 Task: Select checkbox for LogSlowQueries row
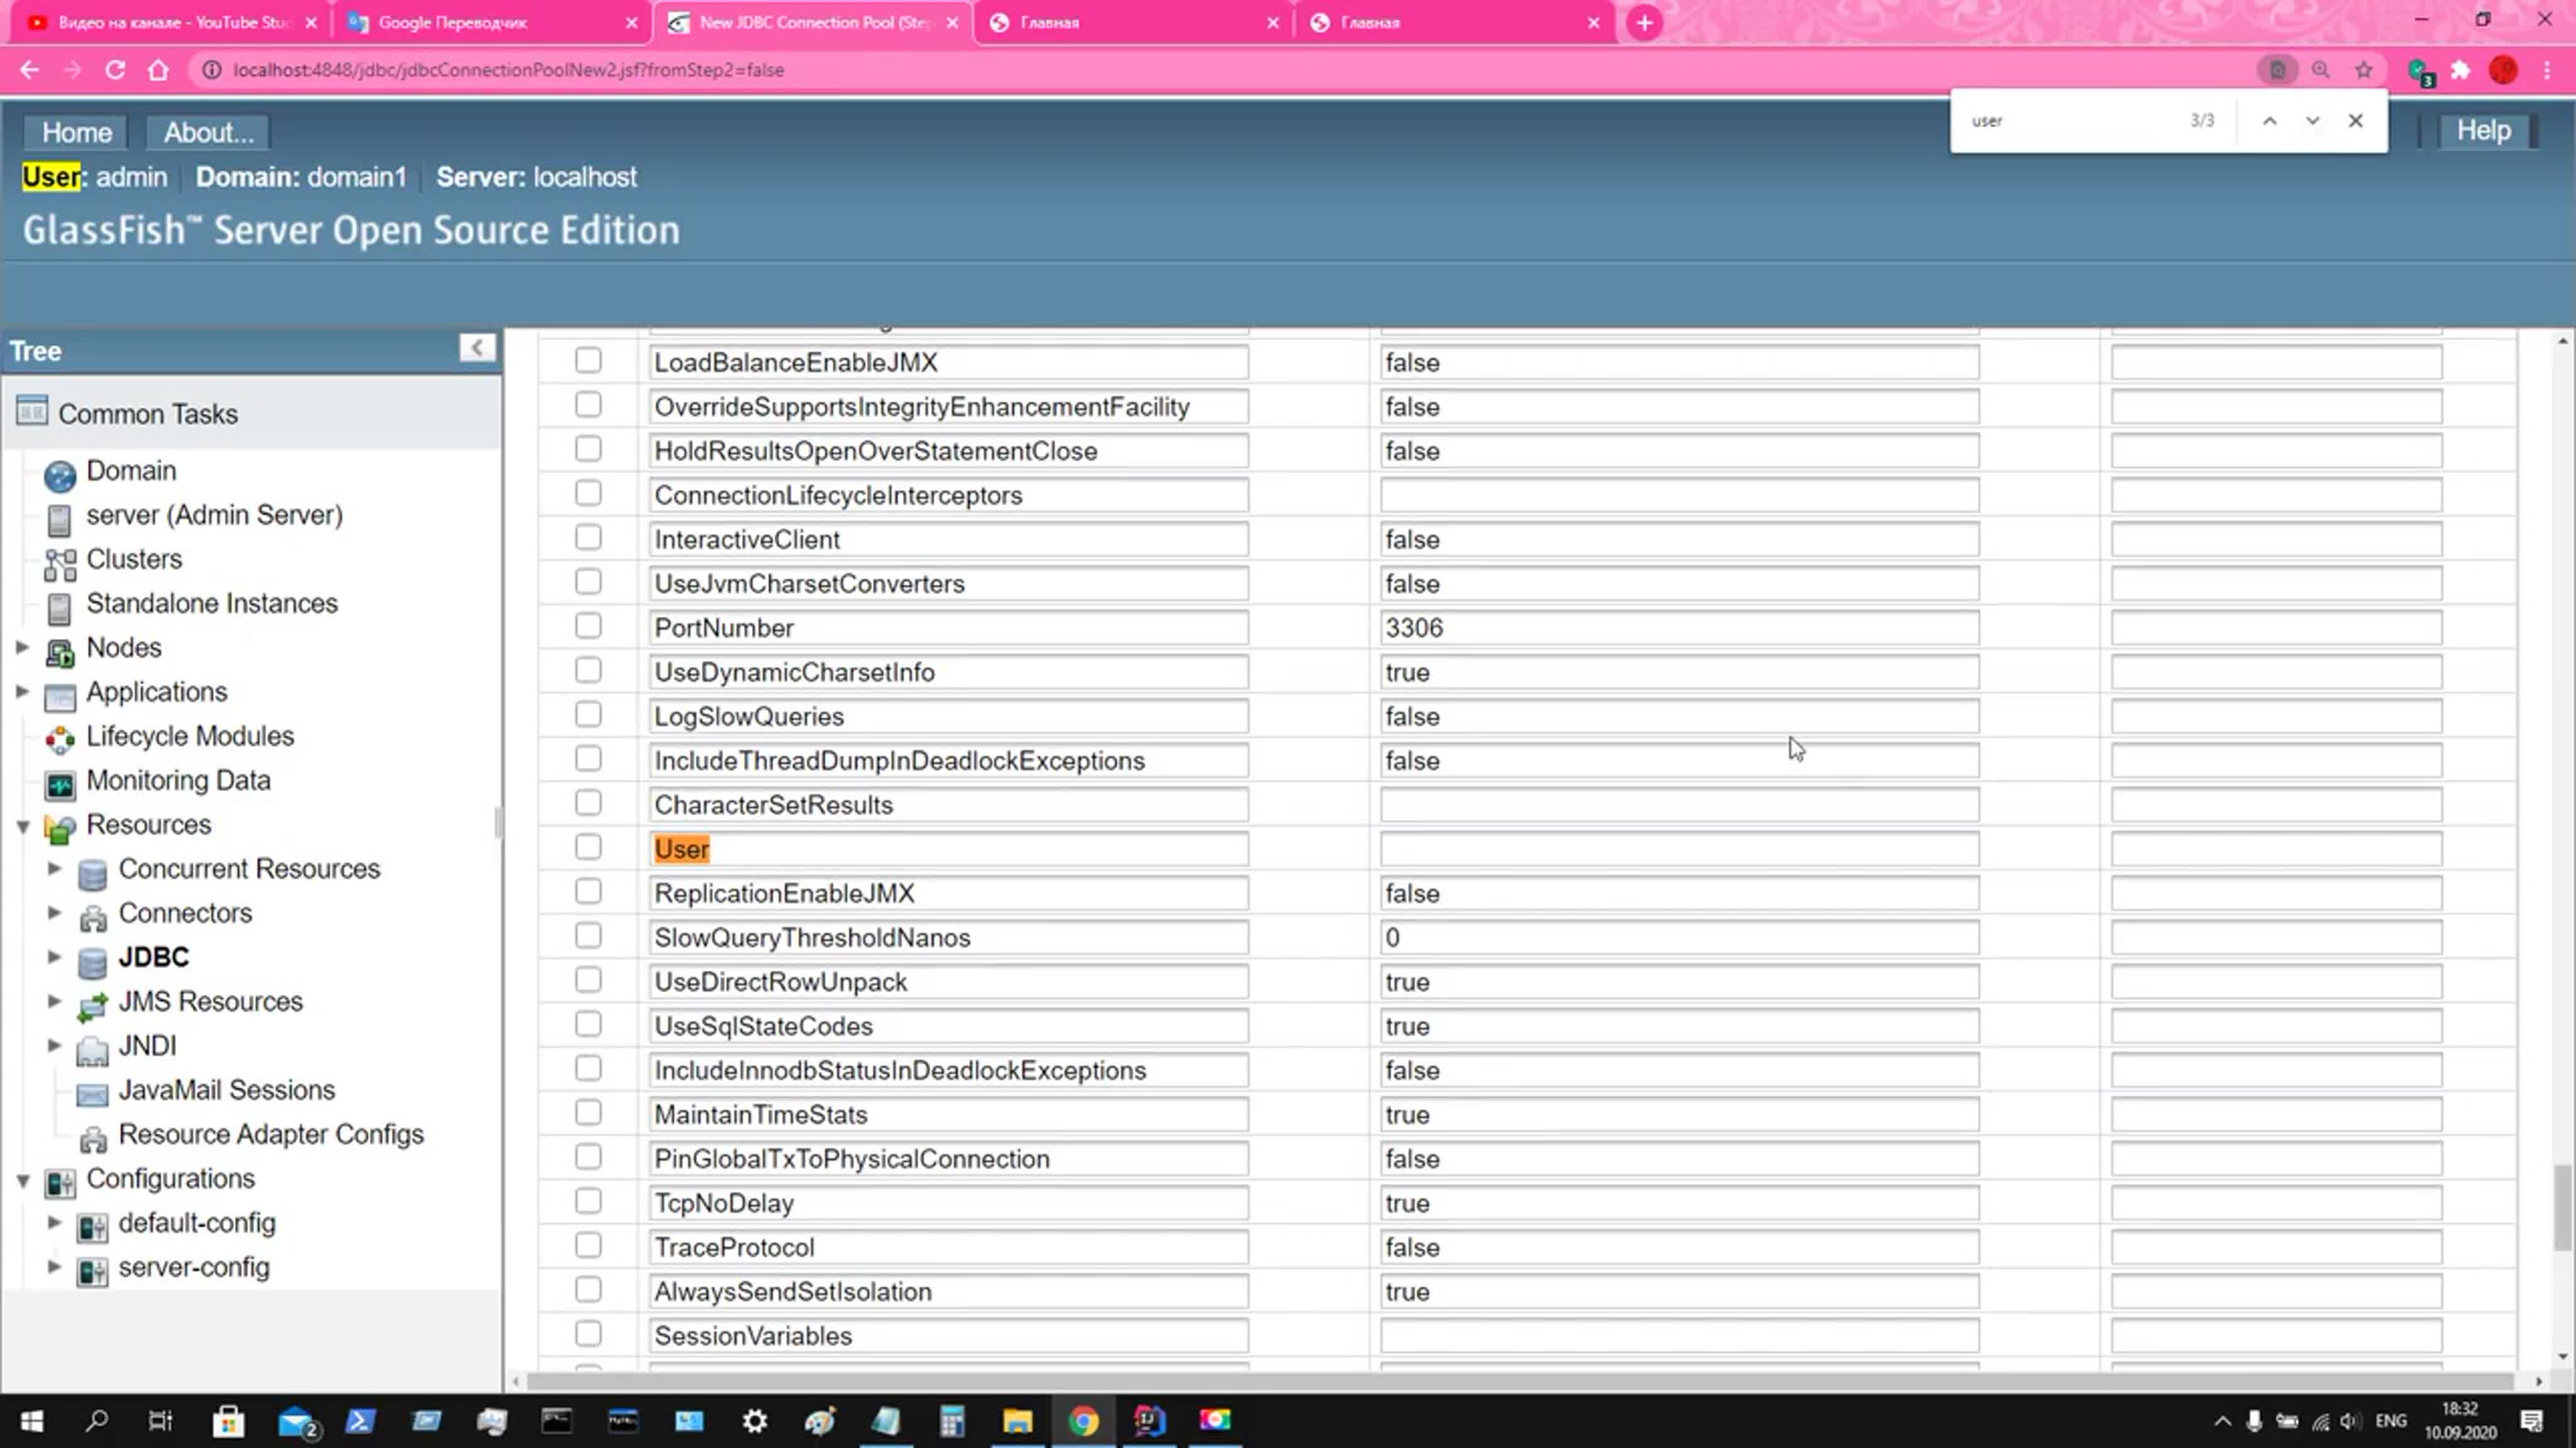(x=588, y=715)
